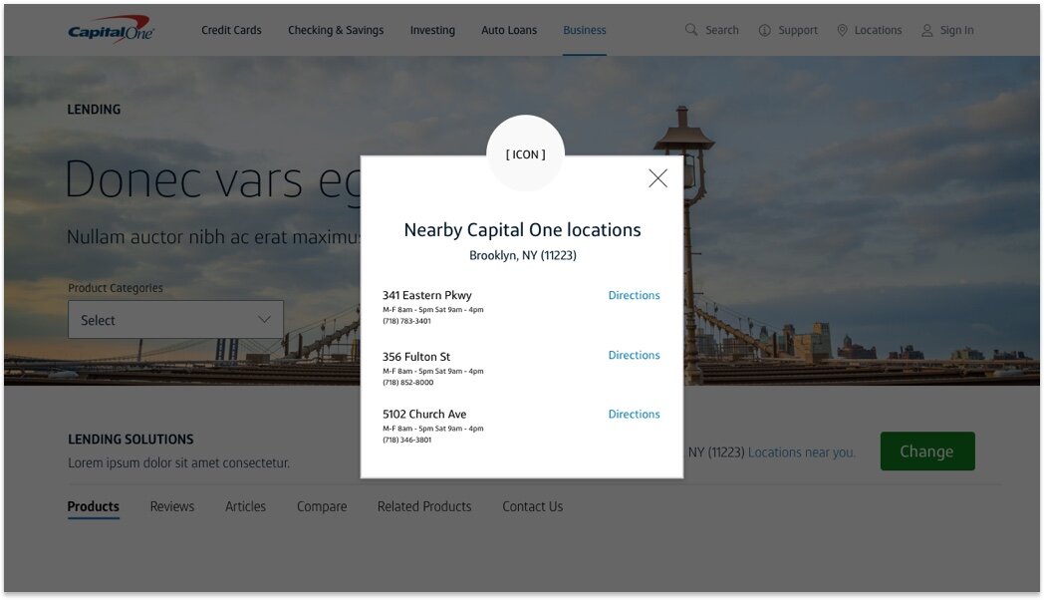Click the magnifier search icon
The width and height of the screenshot is (1044, 600).
[691, 30]
